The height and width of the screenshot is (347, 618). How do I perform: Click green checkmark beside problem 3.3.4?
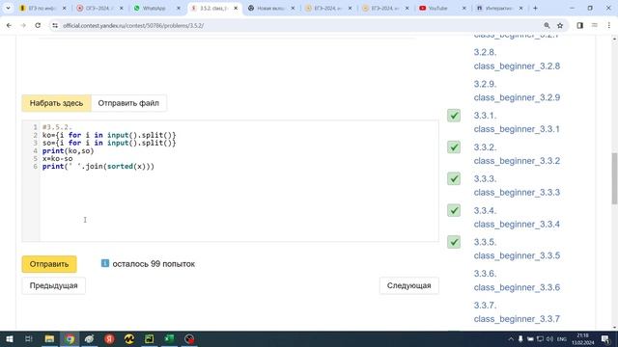click(454, 210)
